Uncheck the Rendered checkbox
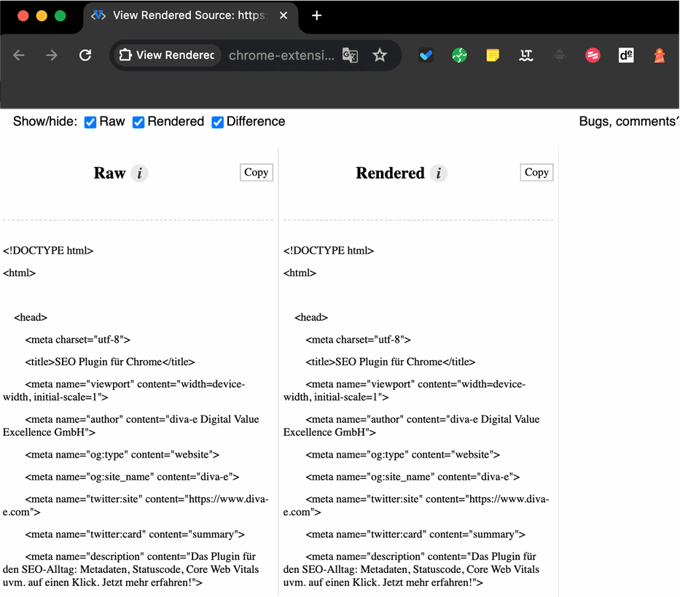 coord(138,122)
